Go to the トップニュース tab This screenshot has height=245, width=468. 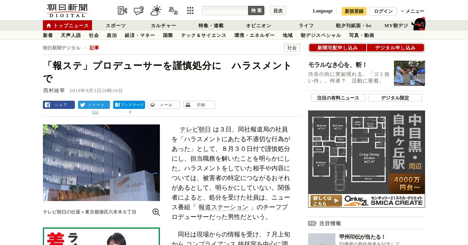(67, 25)
